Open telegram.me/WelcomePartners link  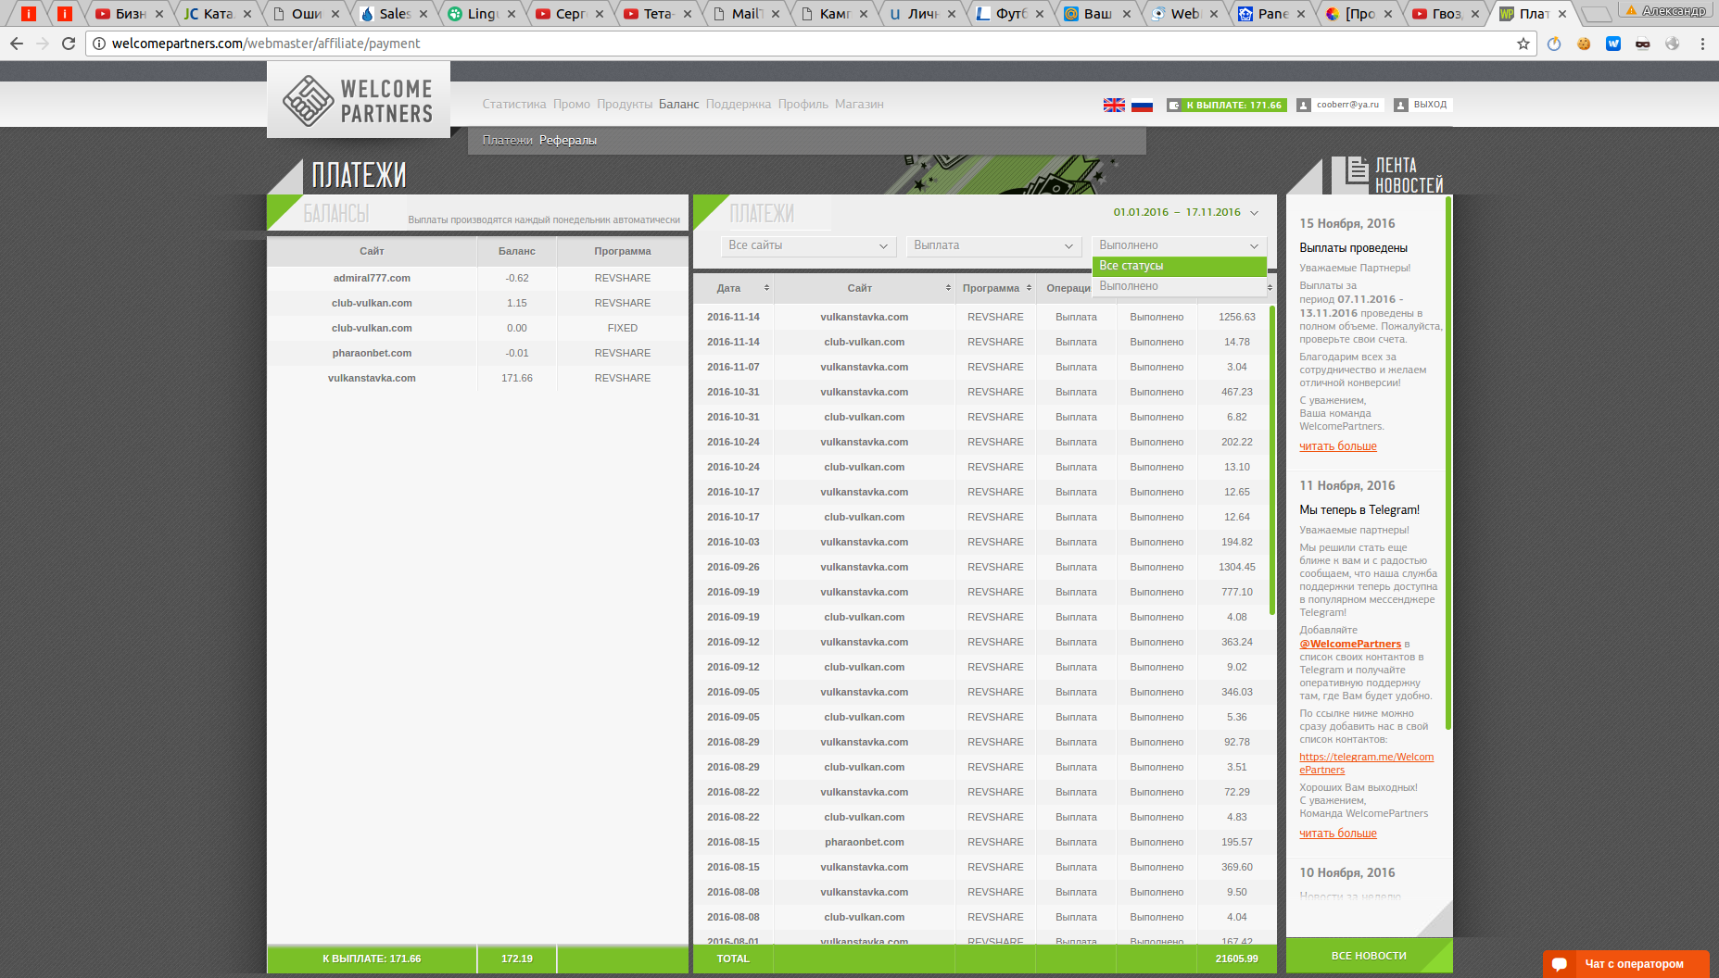(x=1366, y=763)
